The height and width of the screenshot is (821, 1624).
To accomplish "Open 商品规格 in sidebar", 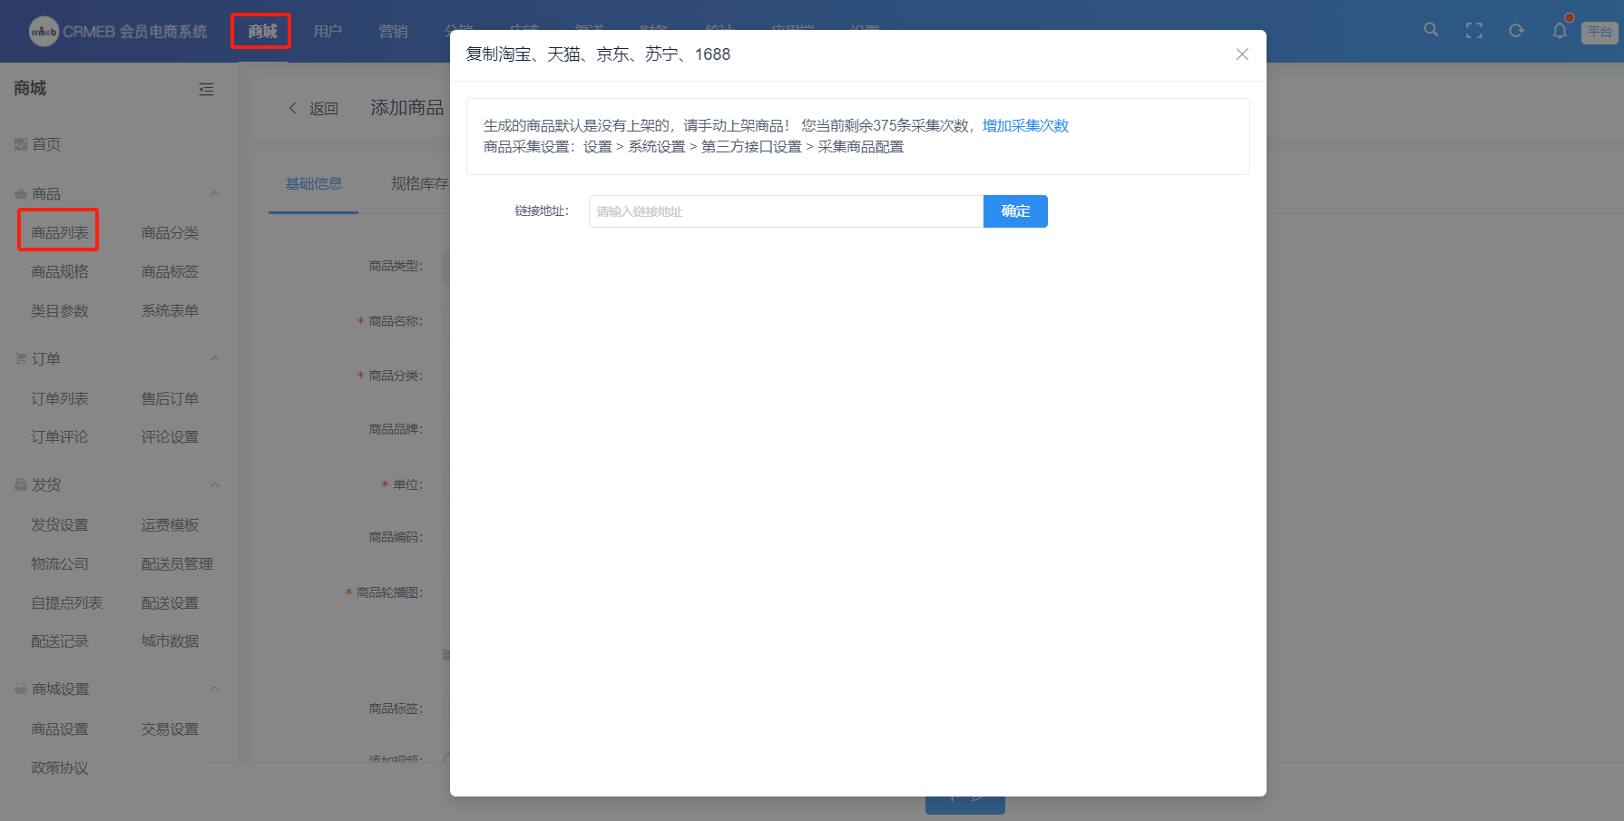I will (59, 272).
